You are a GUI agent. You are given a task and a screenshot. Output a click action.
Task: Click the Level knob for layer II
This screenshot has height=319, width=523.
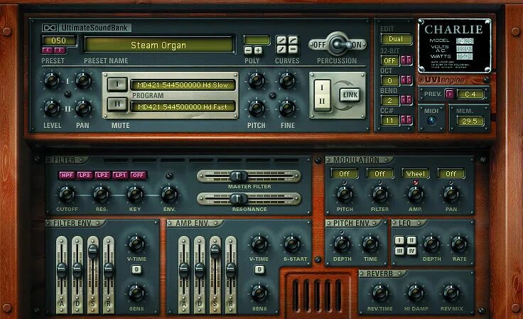point(52,108)
